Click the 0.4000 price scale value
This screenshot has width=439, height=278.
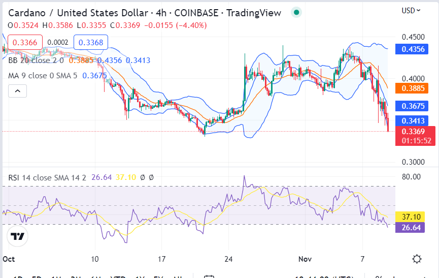pyautogui.click(x=413, y=79)
